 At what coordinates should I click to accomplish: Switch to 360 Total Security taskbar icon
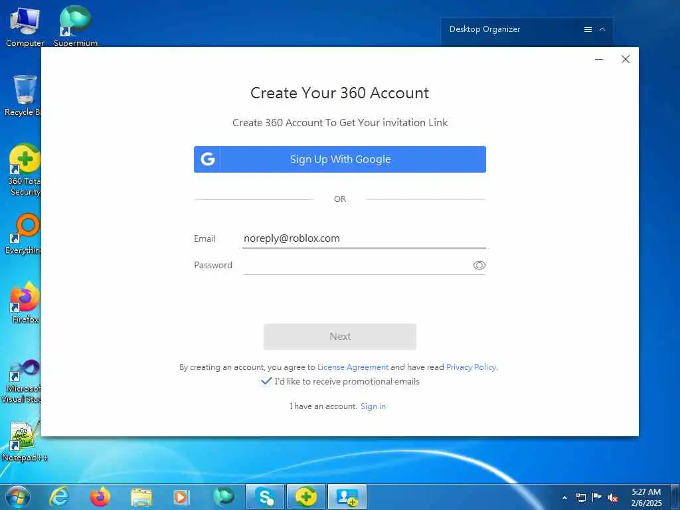(x=305, y=497)
